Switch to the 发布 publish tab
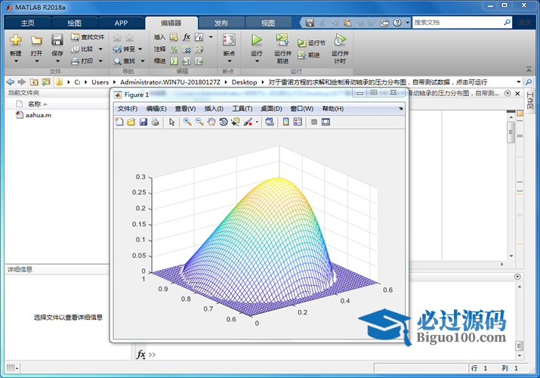Image resolution: width=540 pixels, height=378 pixels. [221, 23]
